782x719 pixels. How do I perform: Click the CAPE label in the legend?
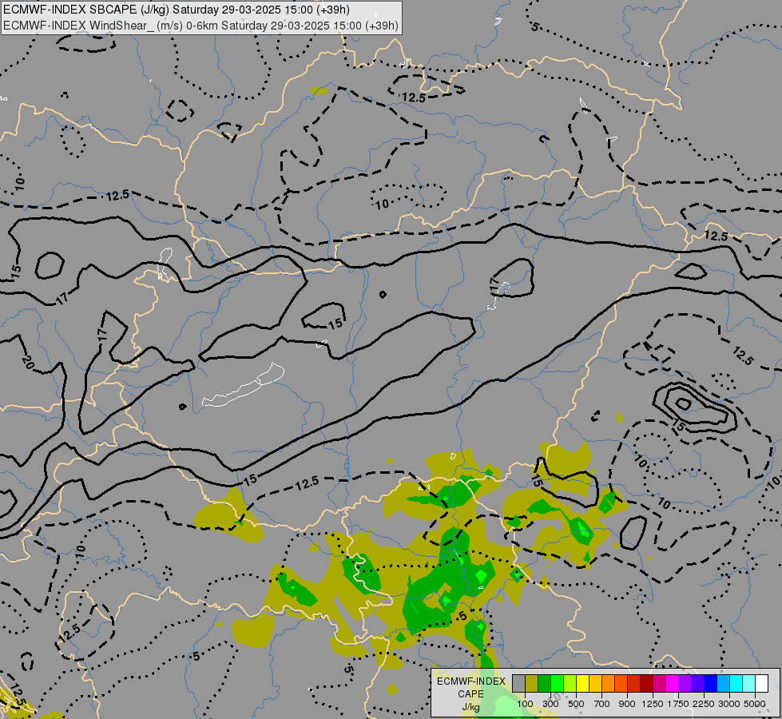(470, 694)
